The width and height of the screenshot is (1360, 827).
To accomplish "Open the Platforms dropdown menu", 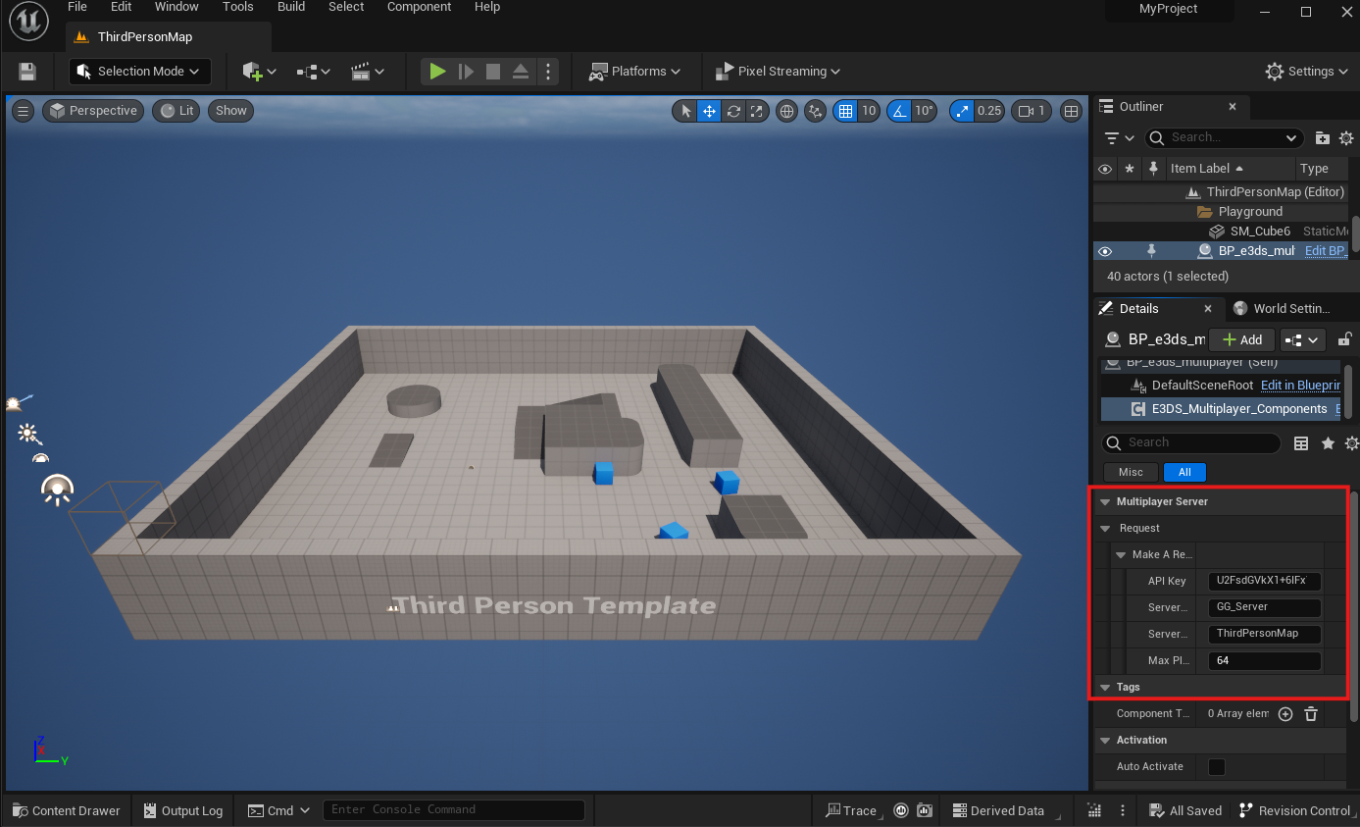I will tap(634, 72).
